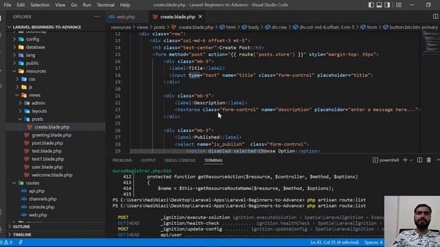Click the powershell terminal label
440x247 pixels.
386,160
